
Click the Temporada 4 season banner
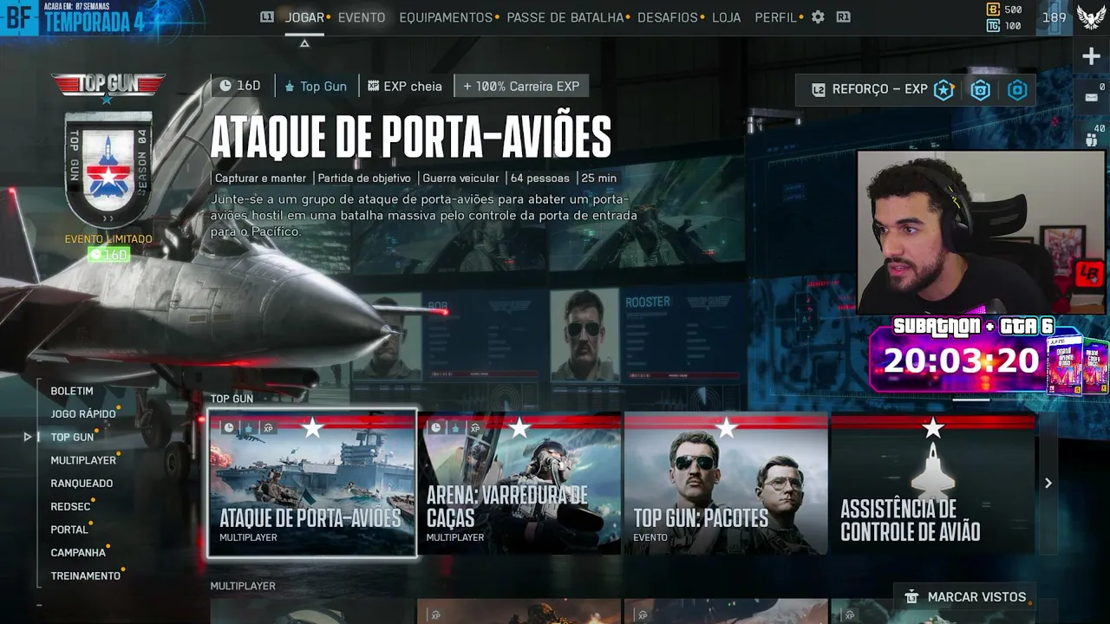pos(95,17)
